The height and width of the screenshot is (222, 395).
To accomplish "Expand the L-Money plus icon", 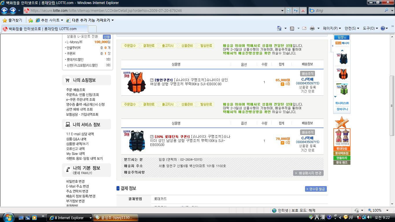I will click(x=81, y=42).
